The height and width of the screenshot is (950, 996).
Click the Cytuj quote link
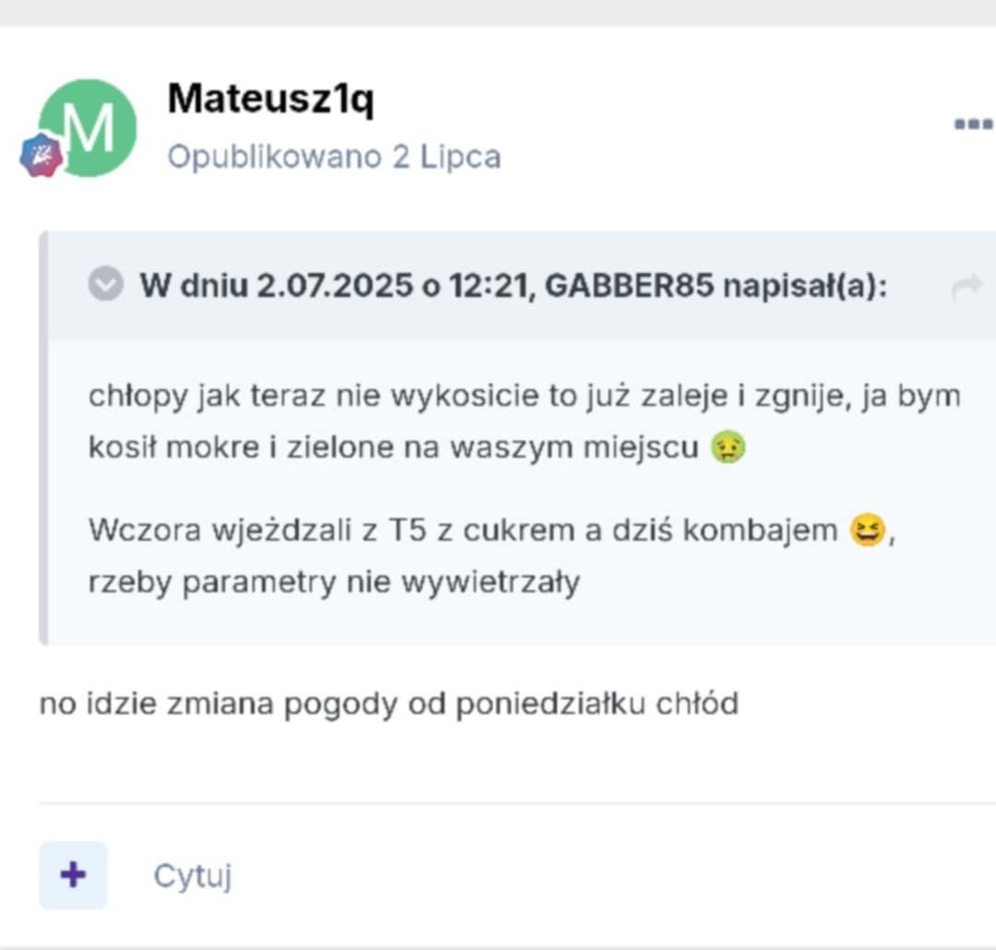pos(192,875)
